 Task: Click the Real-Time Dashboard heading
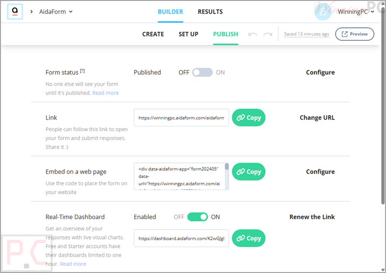(x=75, y=217)
